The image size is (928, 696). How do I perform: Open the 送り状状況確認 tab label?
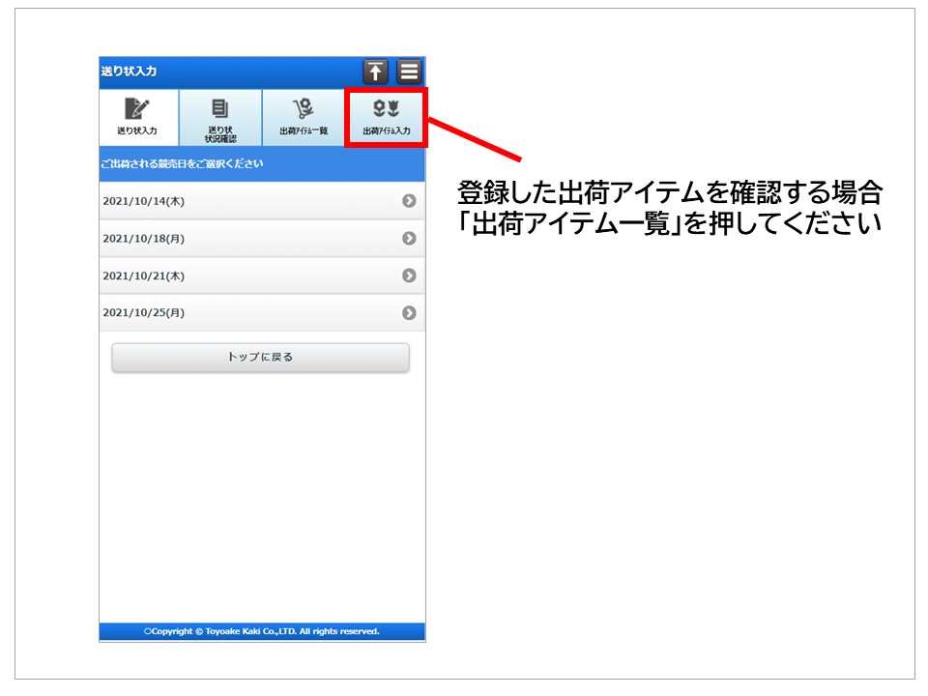point(220,134)
